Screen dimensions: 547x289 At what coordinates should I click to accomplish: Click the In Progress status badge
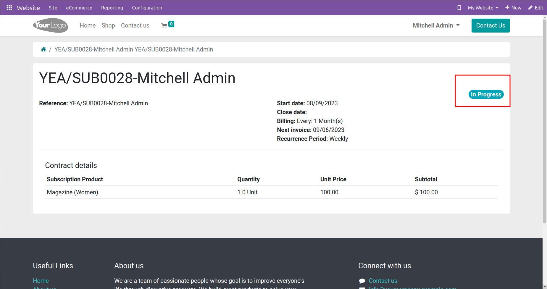pos(486,94)
